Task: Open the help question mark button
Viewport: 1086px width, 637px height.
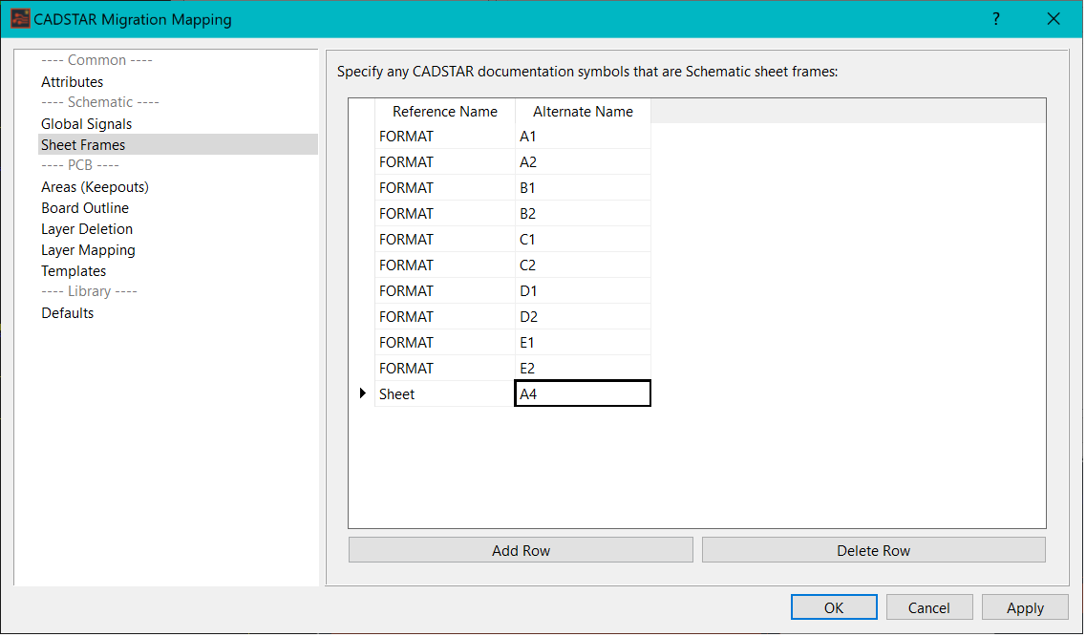Action: [996, 19]
